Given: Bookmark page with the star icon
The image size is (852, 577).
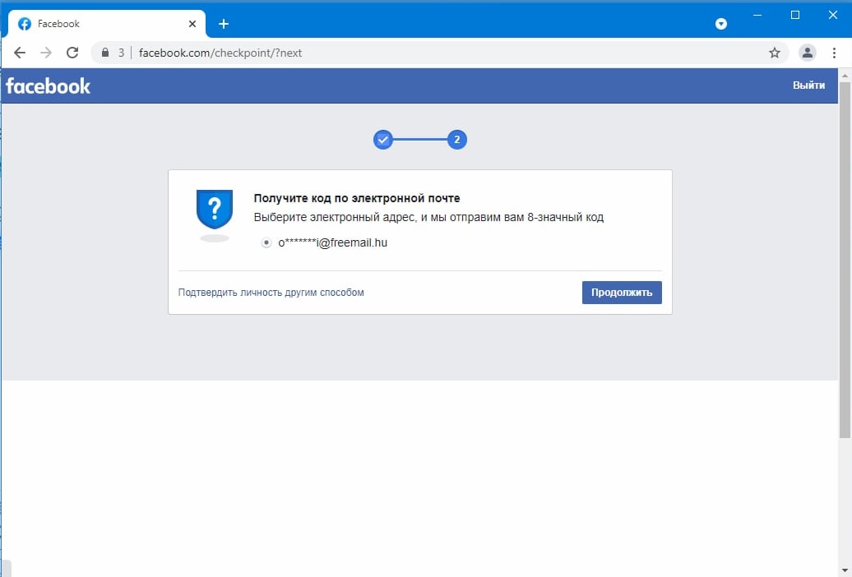Looking at the screenshot, I should pyautogui.click(x=775, y=53).
